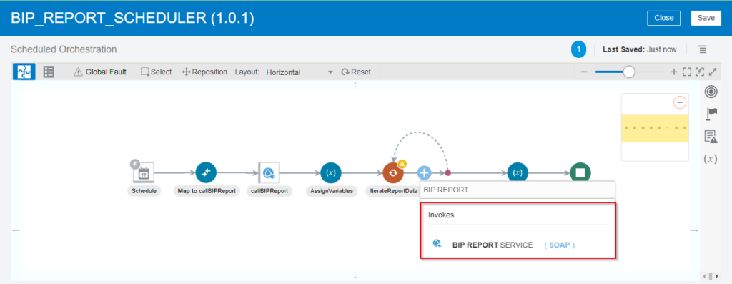Open the Layout Horizontal dropdown

click(300, 72)
